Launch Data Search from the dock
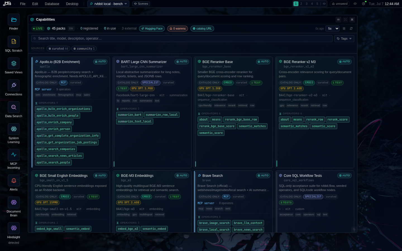402x251 pixels. click(x=14, y=107)
